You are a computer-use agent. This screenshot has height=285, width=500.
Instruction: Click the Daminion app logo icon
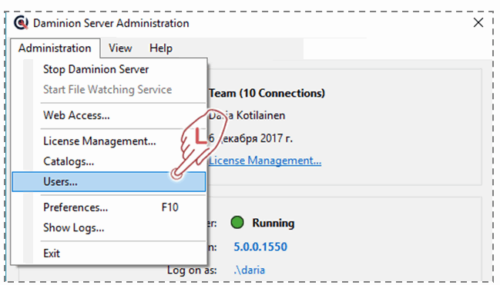point(21,23)
